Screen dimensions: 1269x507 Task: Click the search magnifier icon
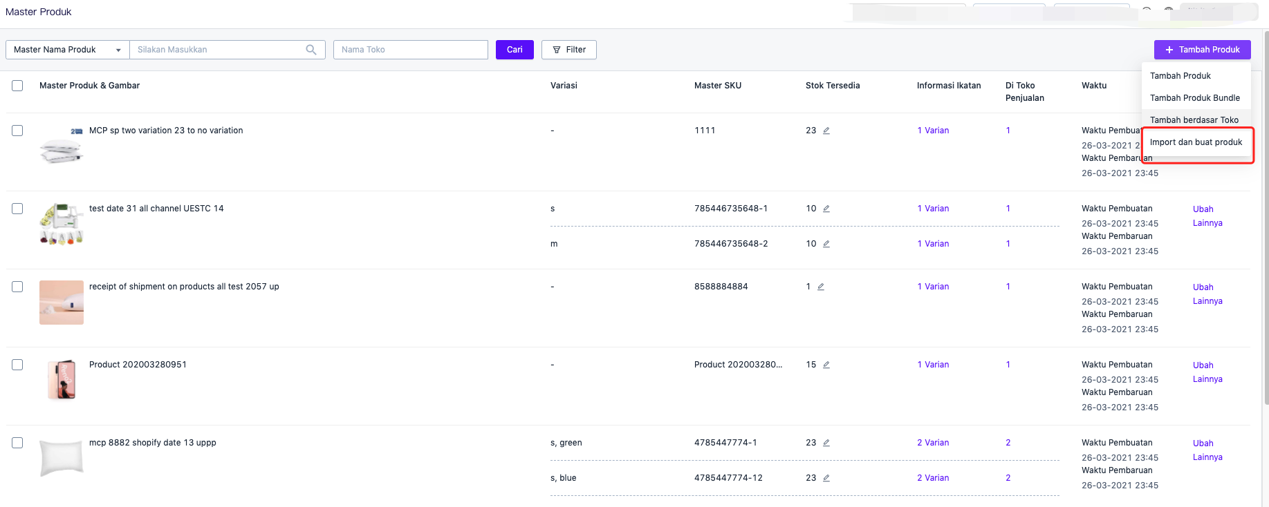tap(311, 50)
